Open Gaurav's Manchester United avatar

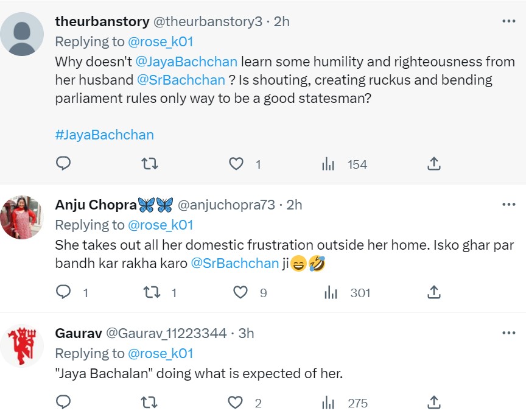coord(22,346)
